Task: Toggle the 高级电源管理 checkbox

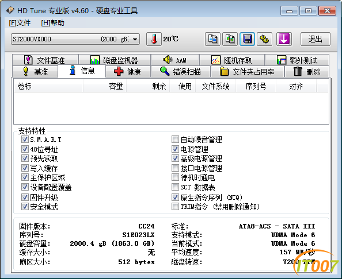Action: pyautogui.click(x=175, y=158)
